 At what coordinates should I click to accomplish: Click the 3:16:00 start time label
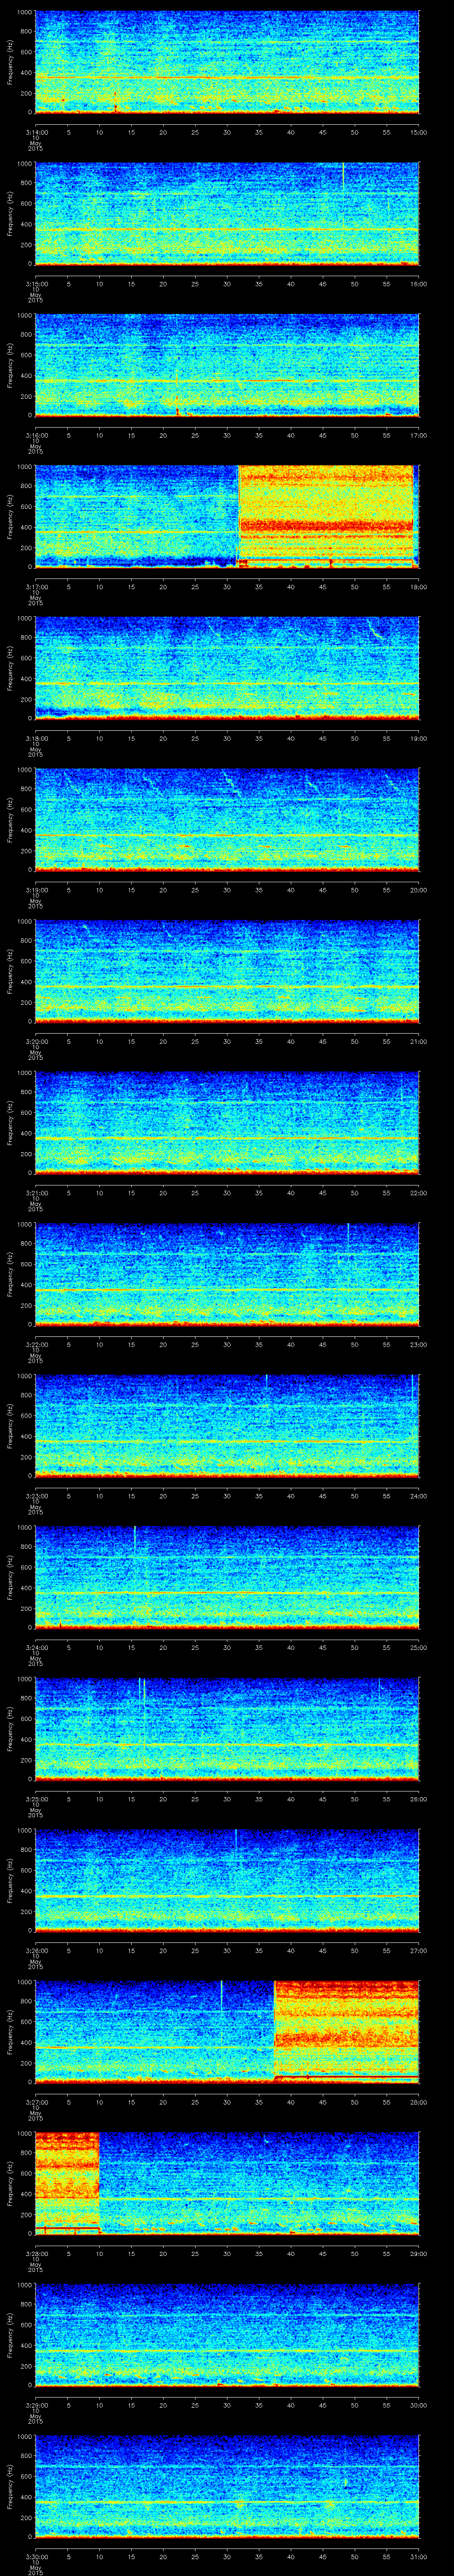pos(36,435)
